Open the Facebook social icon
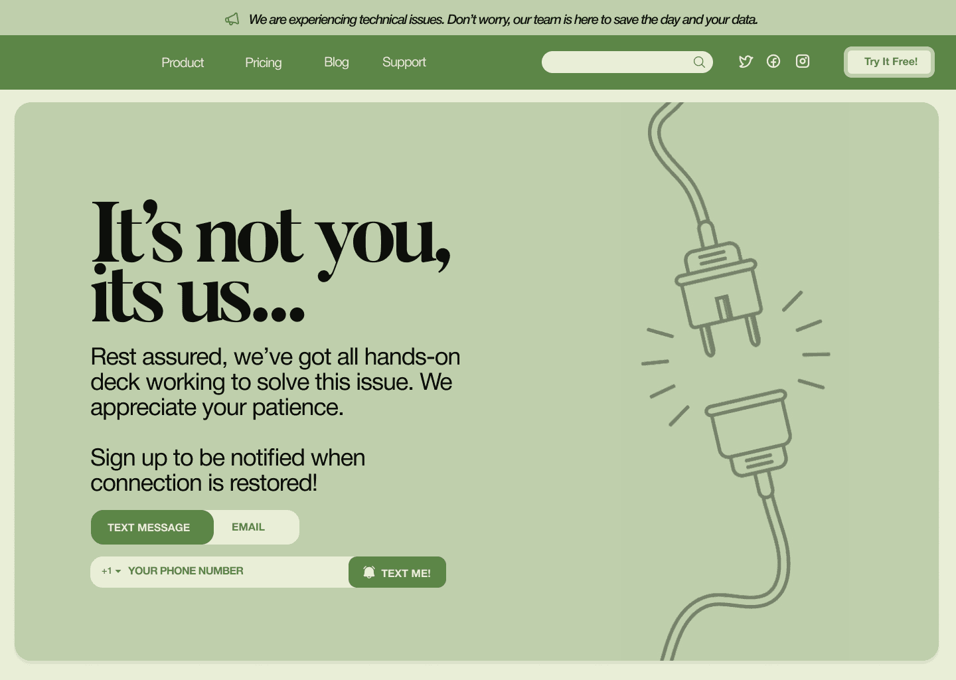This screenshot has height=680, width=956. tap(773, 61)
